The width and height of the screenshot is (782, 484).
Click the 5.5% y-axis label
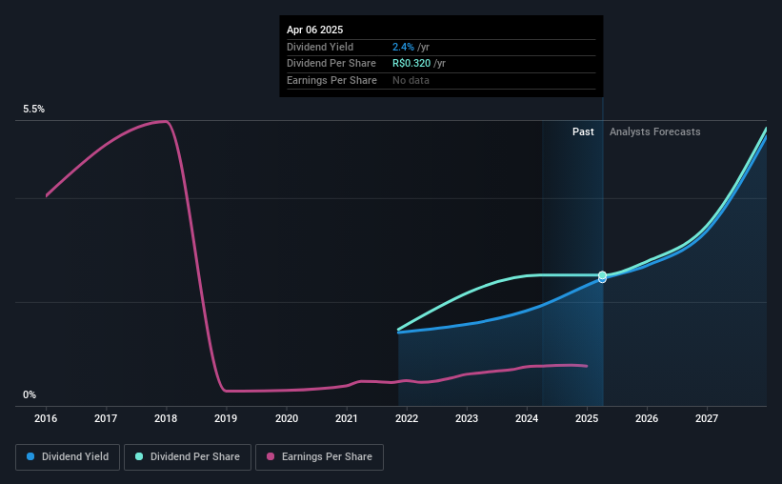pyautogui.click(x=34, y=109)
